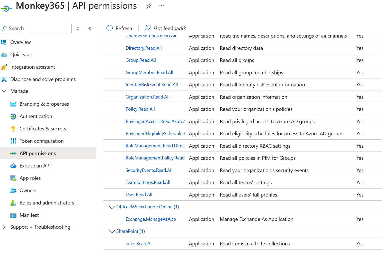This screenshot has width=382, height=258.
Task: Pin the Monkey365 page with pushpin icon
Action: click(x=149, y=6)
